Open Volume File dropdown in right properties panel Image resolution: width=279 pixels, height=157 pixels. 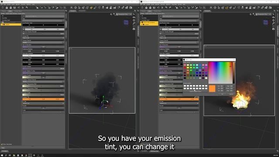pos(179,38)
